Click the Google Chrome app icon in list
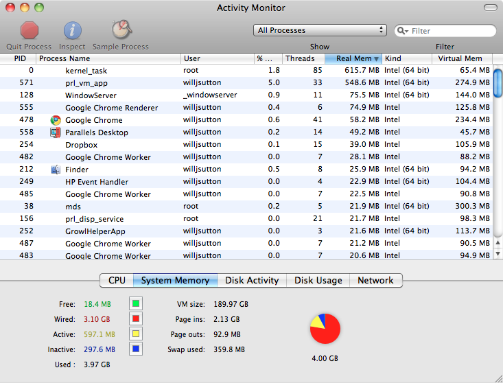503x383 pixels. point(56,120)
